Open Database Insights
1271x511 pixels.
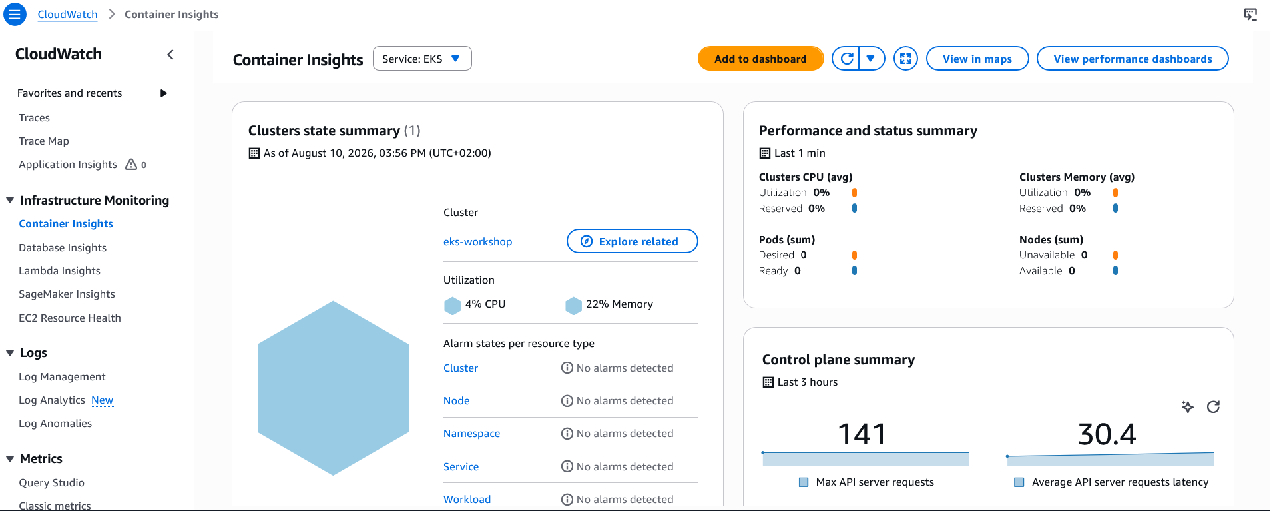click(63, 248)
